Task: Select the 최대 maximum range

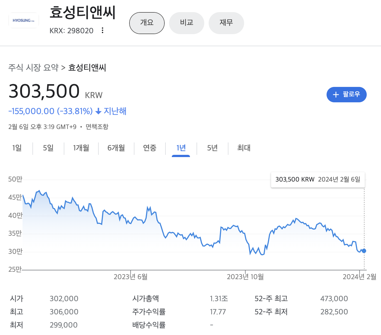Action: pos(244,148)
